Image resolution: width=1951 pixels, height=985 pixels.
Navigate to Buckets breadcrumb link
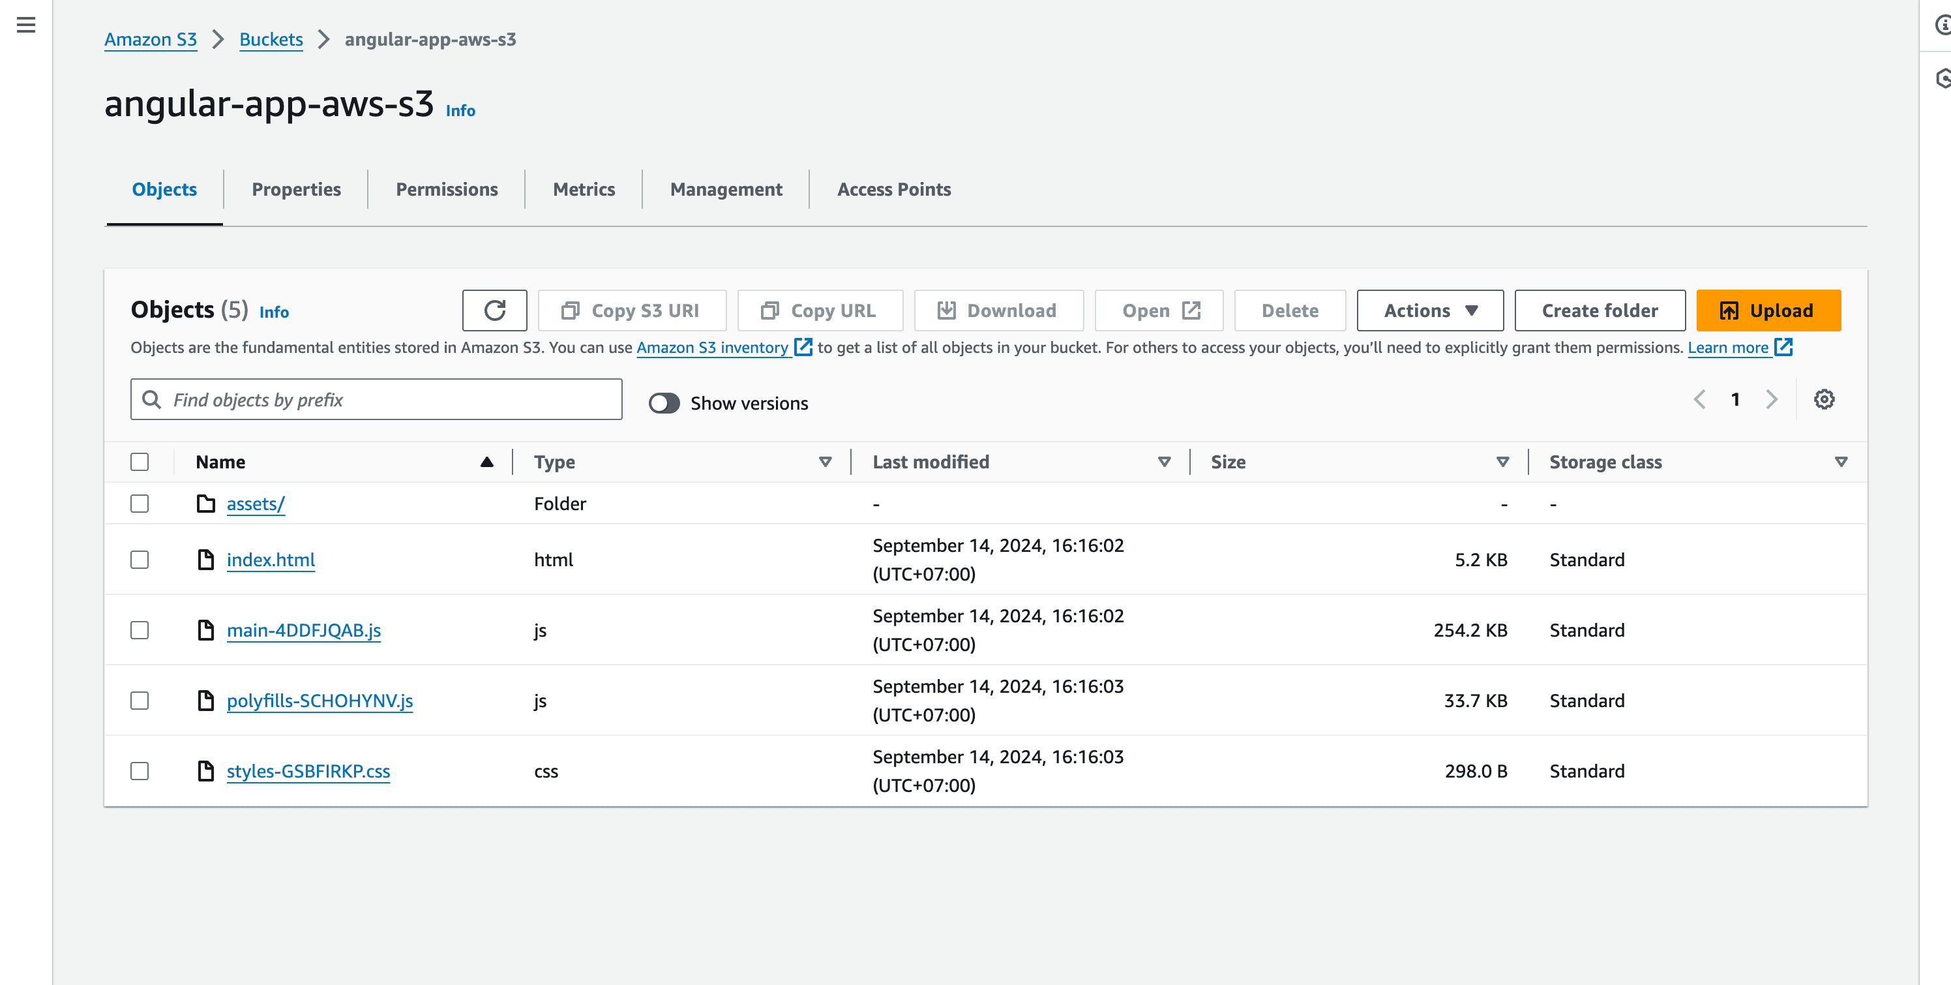pos(271,39)
